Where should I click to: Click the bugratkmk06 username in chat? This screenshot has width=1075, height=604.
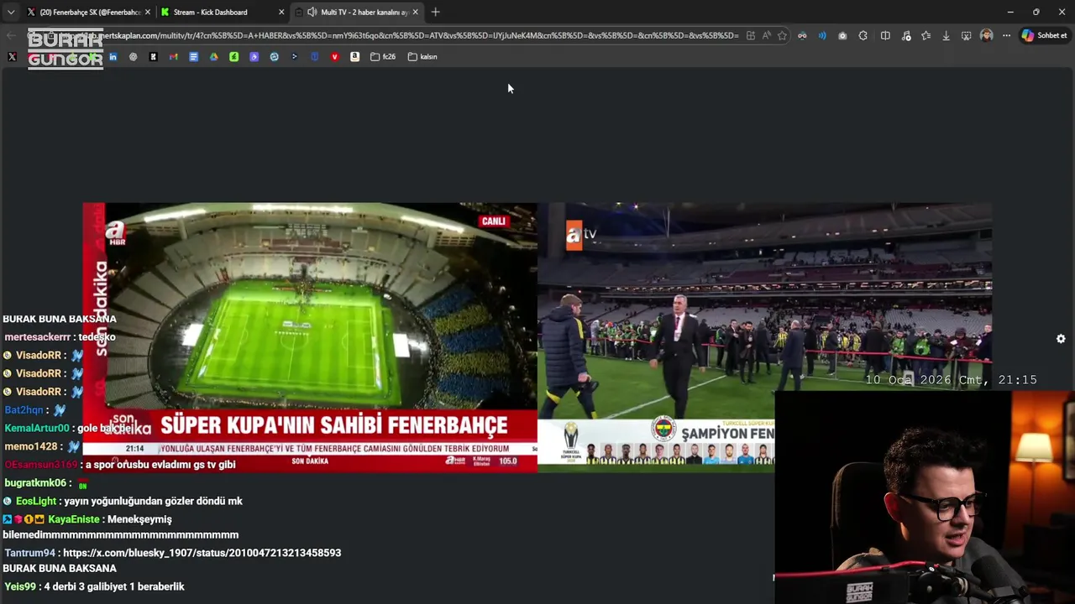[x=35, y=482]
